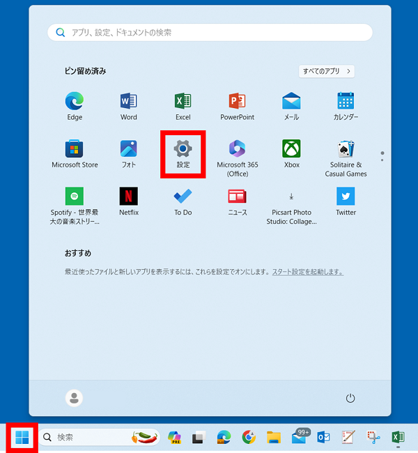Open 設定 gear icon
Image resolution: width=418 pixels, height=453 pixels.
pos(183,154)
